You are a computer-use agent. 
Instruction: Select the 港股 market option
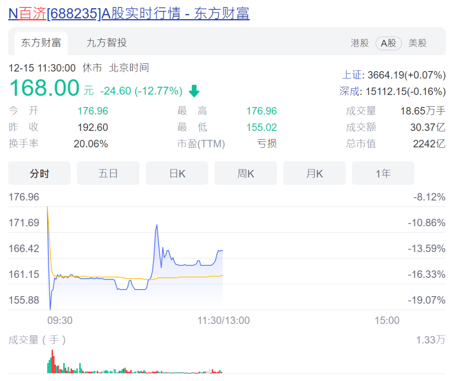click(x=360, y=43)
